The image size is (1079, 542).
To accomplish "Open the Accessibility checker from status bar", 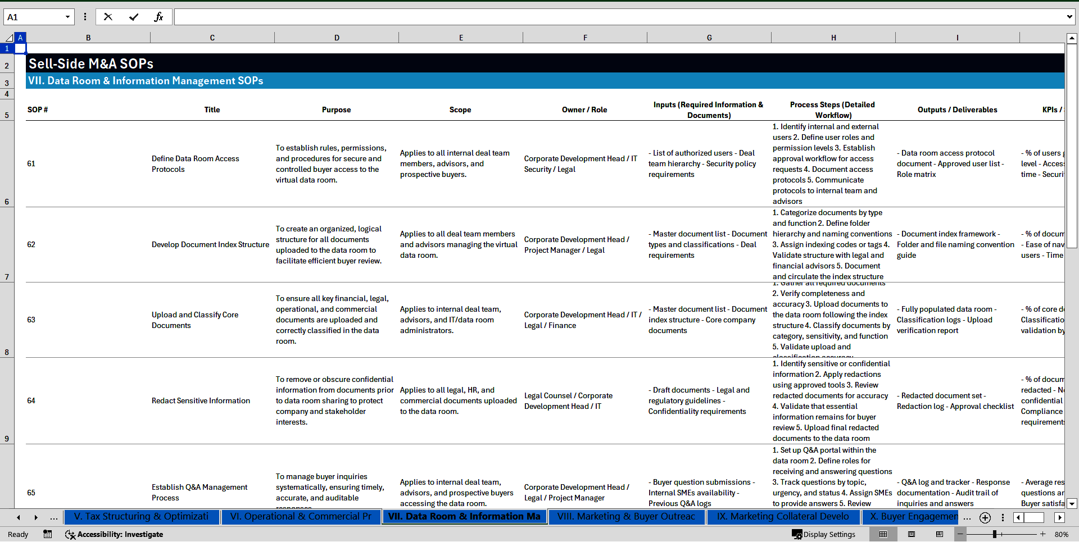I will click(x=114, y=534).
